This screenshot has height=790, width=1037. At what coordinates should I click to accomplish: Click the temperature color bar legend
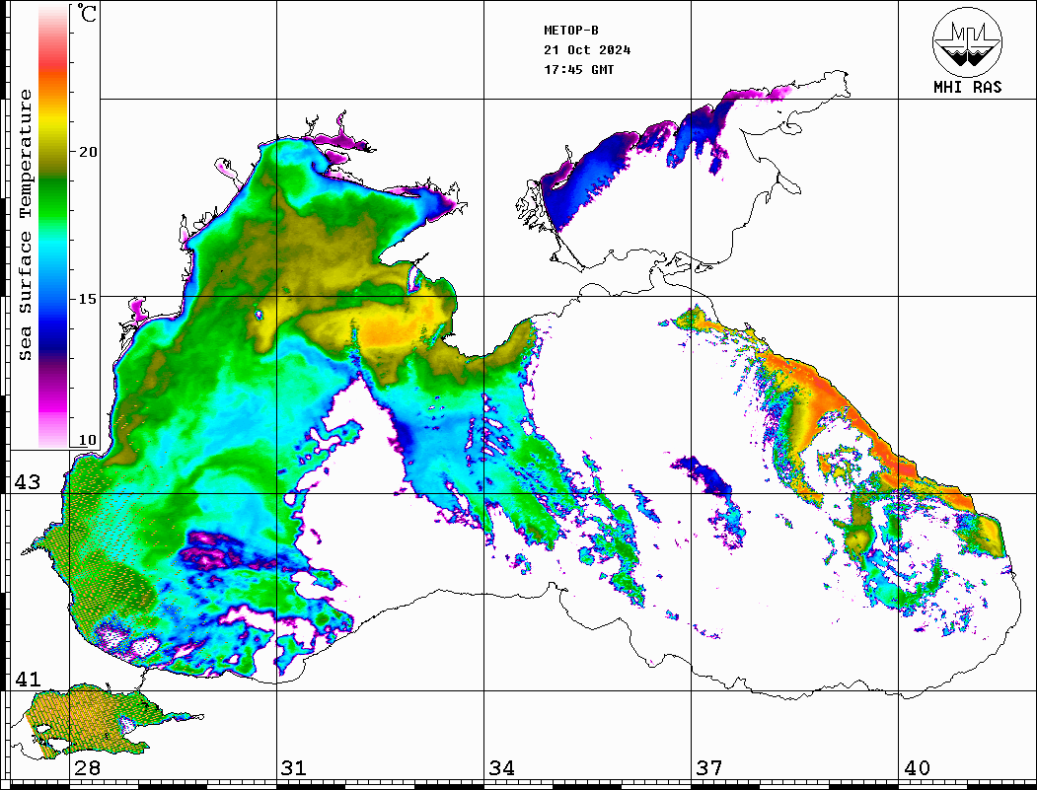point(53,226)
